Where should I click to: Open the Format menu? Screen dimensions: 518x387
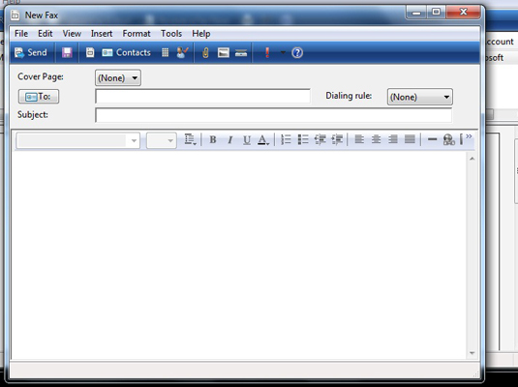click(137, 34)
